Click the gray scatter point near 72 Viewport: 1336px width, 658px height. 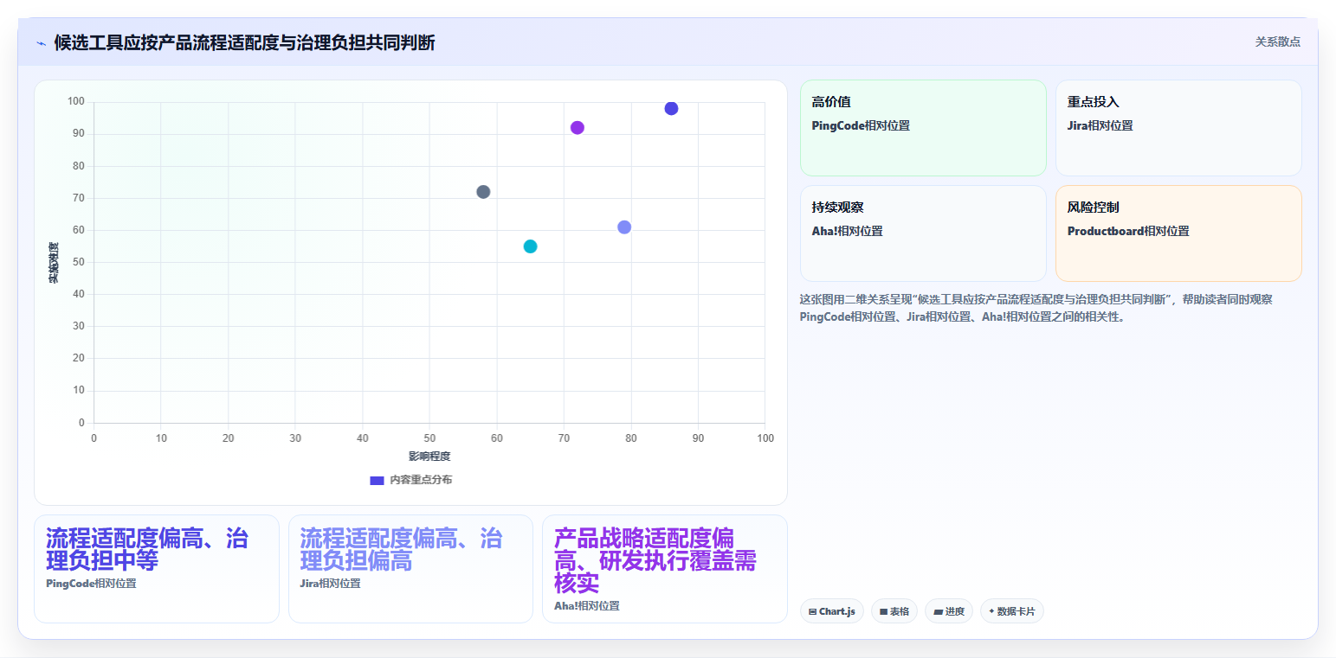[483, 192]
